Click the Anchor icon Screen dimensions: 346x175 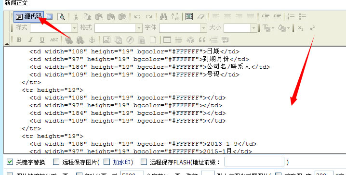[x=92, y=40]
